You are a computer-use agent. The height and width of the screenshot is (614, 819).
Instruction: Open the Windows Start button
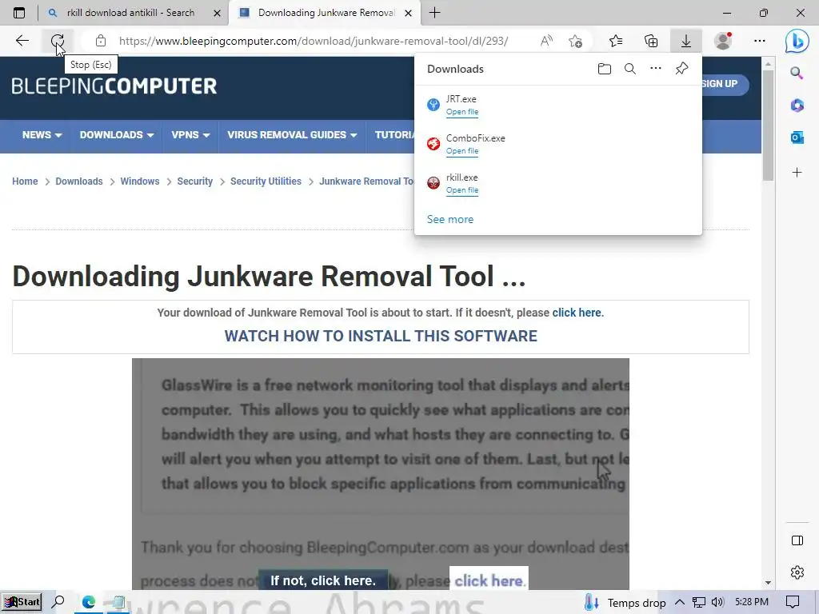click(x=22, y=602)
